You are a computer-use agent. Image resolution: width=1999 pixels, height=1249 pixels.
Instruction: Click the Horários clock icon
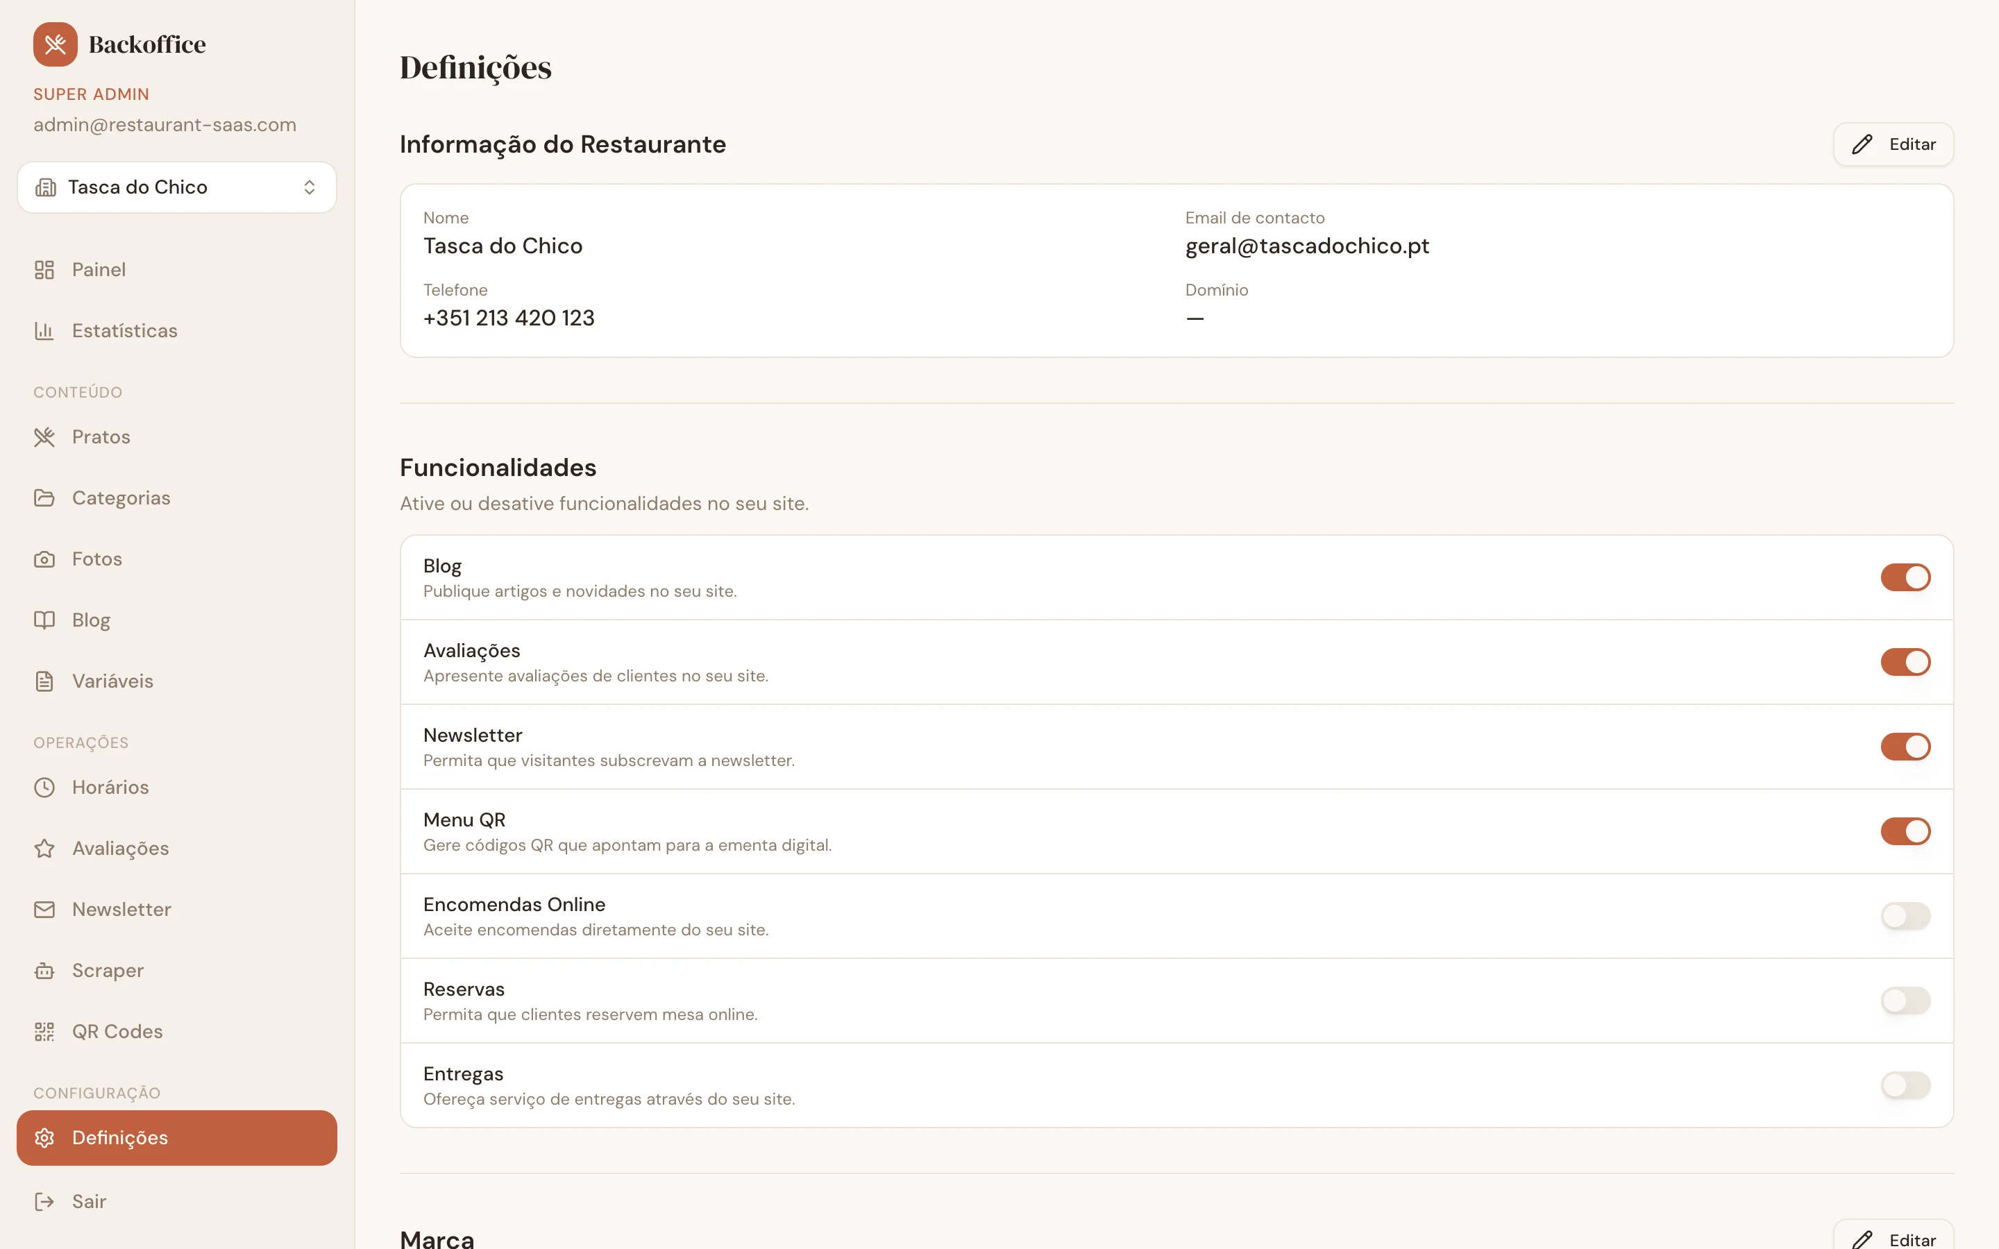click(44, 788)
